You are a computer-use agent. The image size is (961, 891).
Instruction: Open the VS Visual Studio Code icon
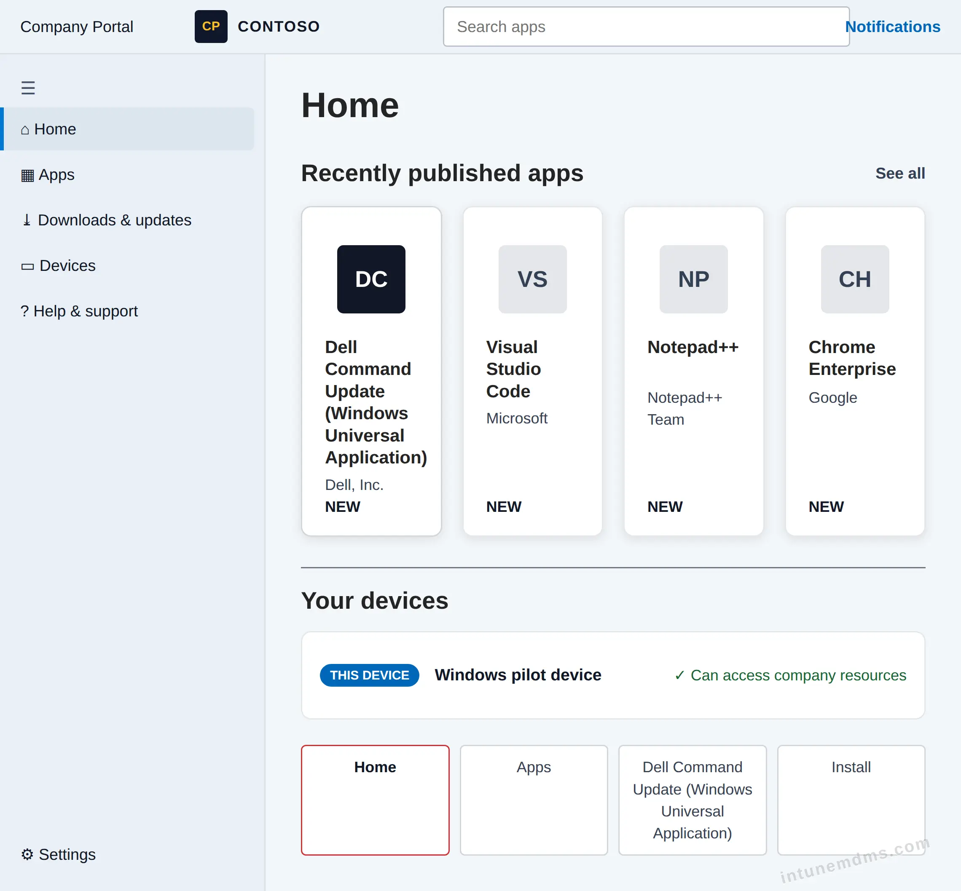[x=532, y=279]
